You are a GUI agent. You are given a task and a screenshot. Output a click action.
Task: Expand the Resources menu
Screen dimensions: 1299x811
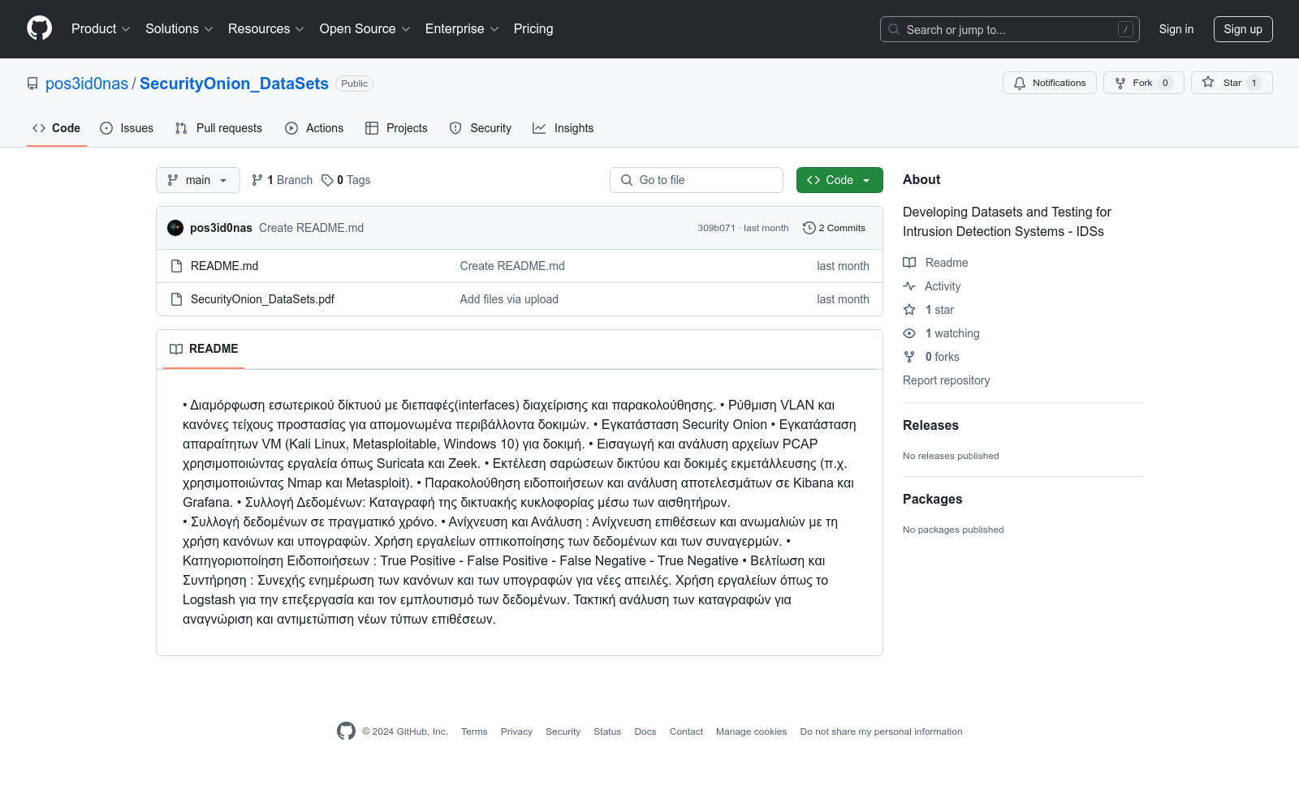pos(266,29)
